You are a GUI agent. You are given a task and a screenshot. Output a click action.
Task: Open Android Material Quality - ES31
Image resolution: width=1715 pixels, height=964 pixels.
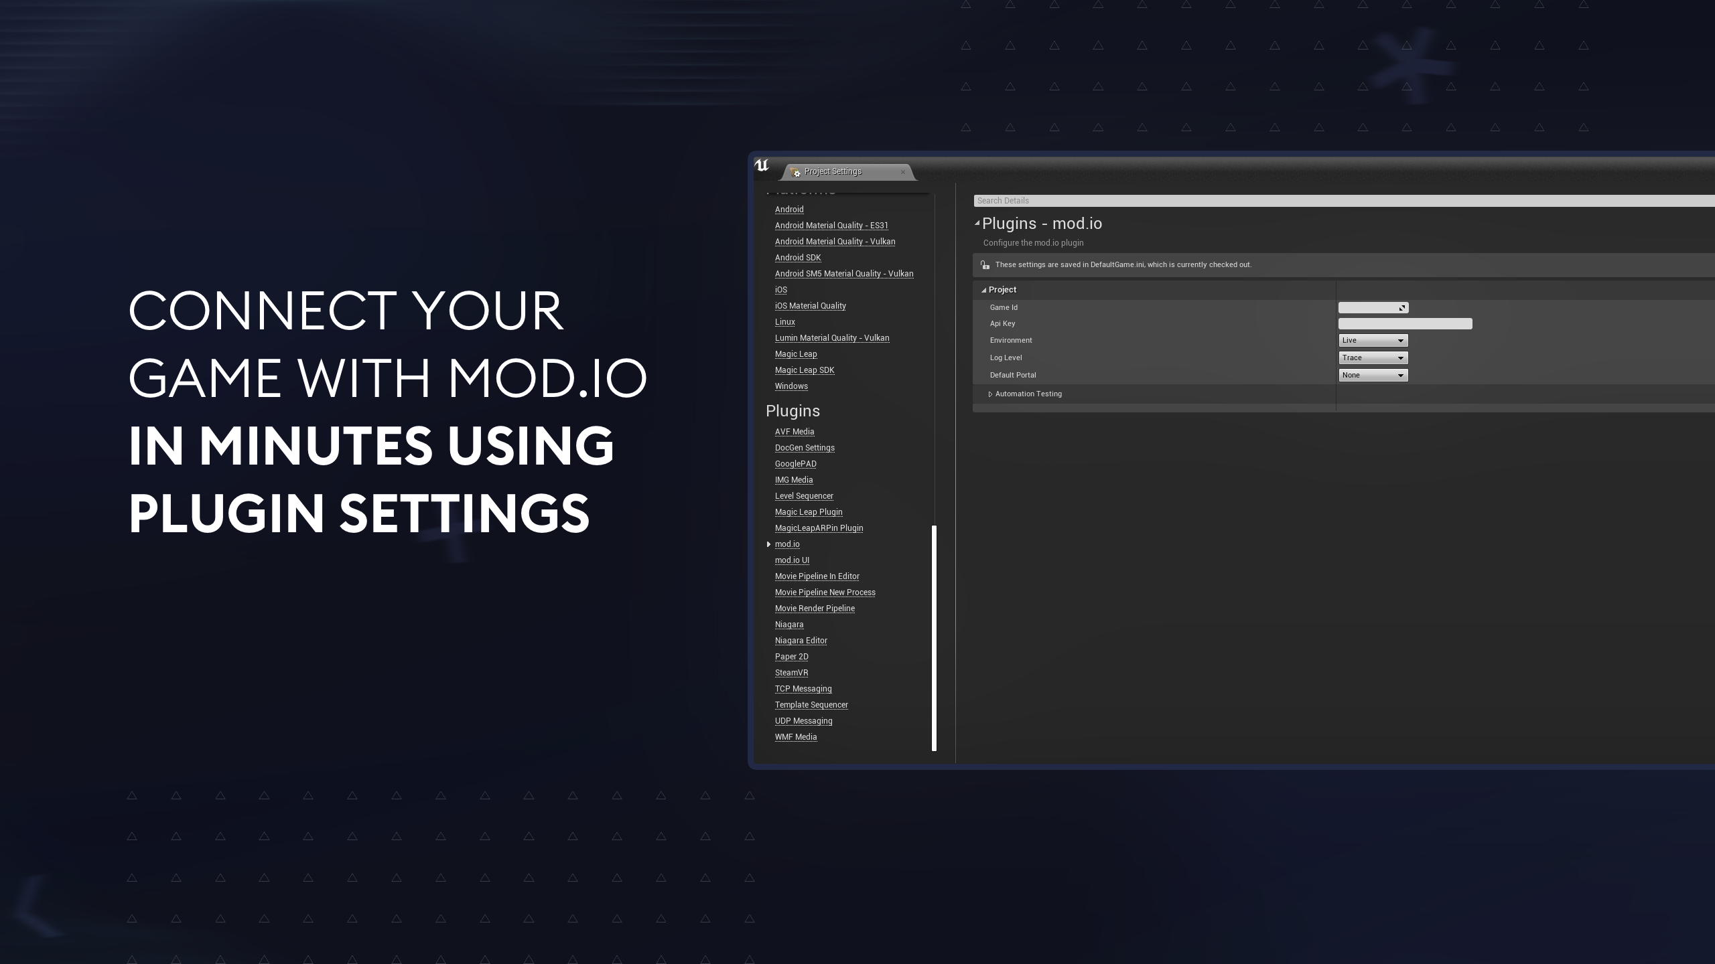(831, 226)
